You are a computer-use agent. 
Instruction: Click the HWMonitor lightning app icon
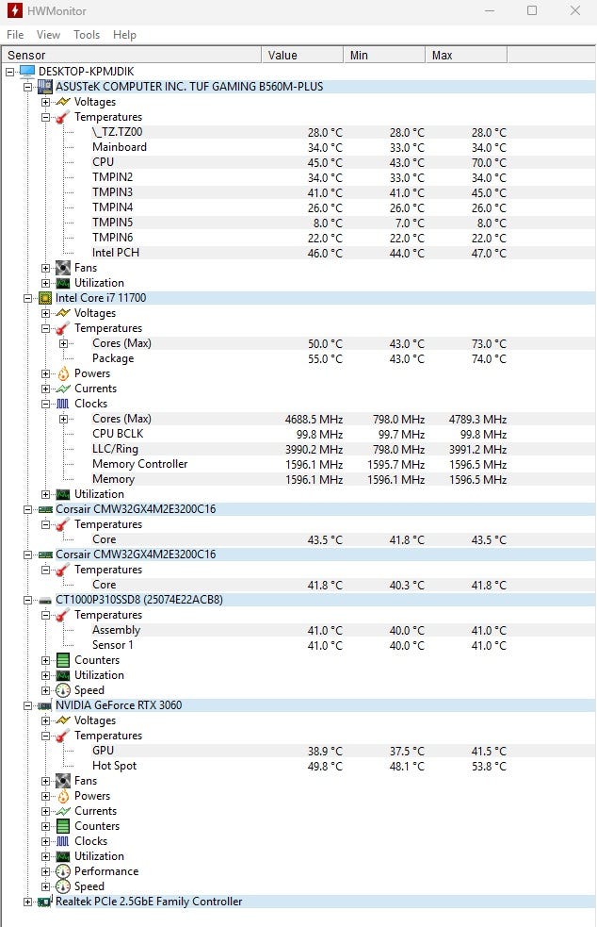click(x=15, y=10)
